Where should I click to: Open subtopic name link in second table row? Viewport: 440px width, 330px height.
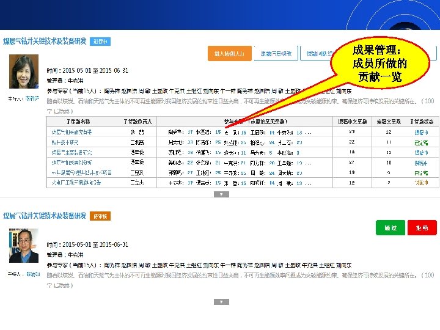[65, 142]
